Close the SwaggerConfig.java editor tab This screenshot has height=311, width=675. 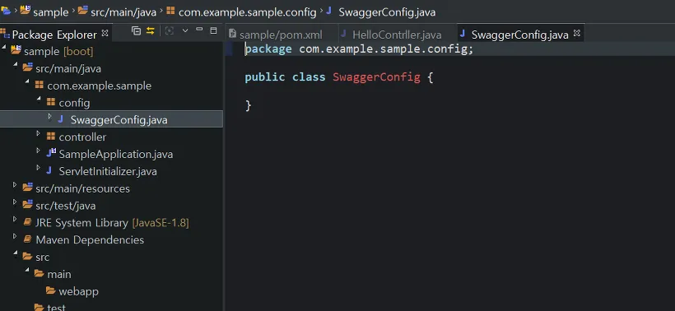coord(577,33)
